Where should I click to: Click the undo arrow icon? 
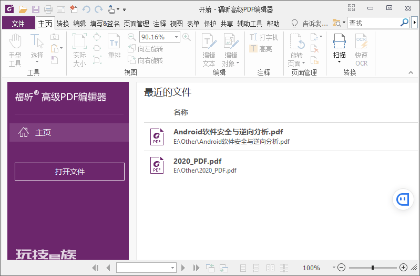(x=86, y=9)
